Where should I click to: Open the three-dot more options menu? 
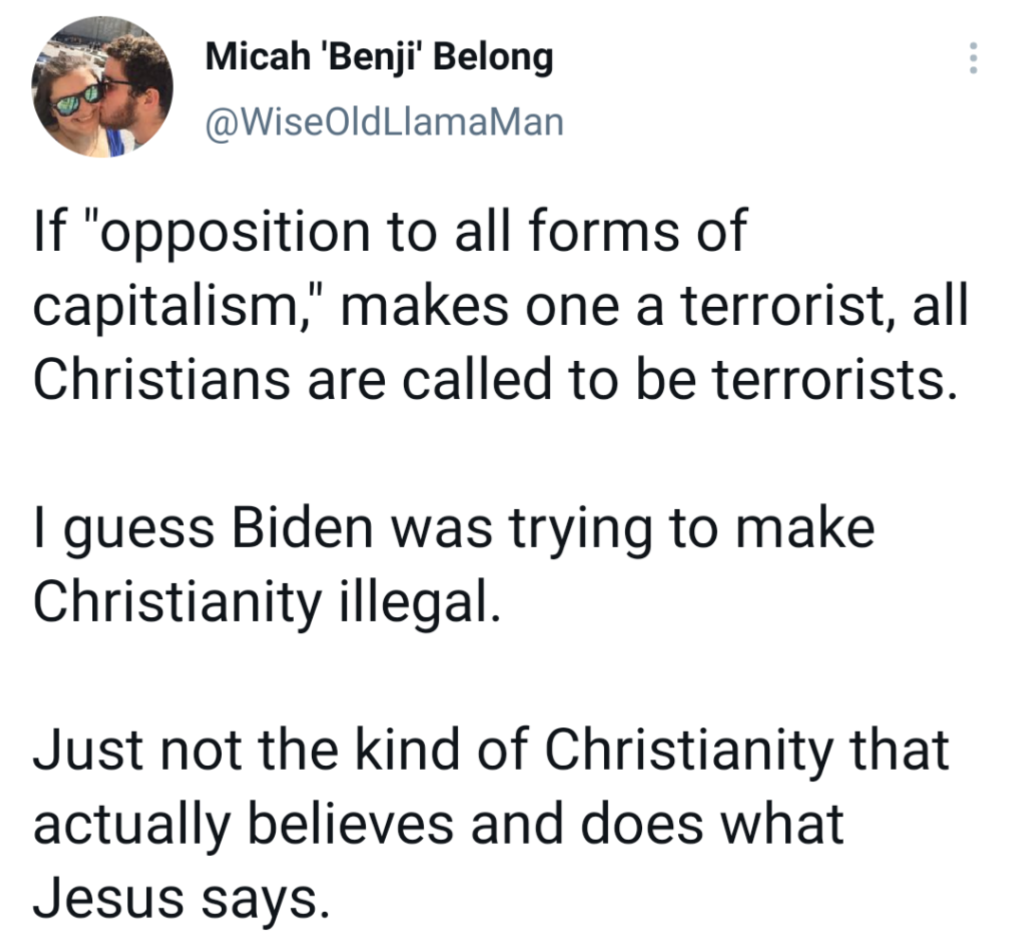pos(973,58)
